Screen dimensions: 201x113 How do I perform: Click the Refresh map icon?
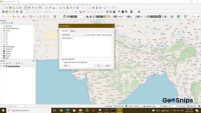coord(78,8)
